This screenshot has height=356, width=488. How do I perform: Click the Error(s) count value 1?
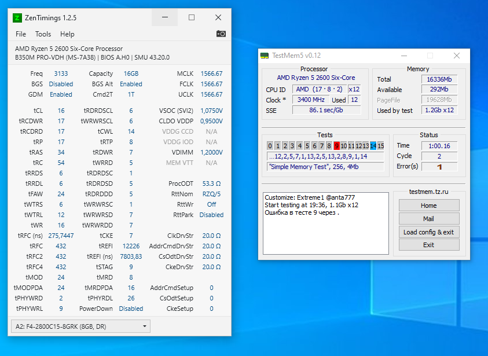pos(439,167)
